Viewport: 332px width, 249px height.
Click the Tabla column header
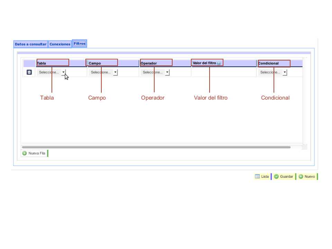[x=41, y=63]
